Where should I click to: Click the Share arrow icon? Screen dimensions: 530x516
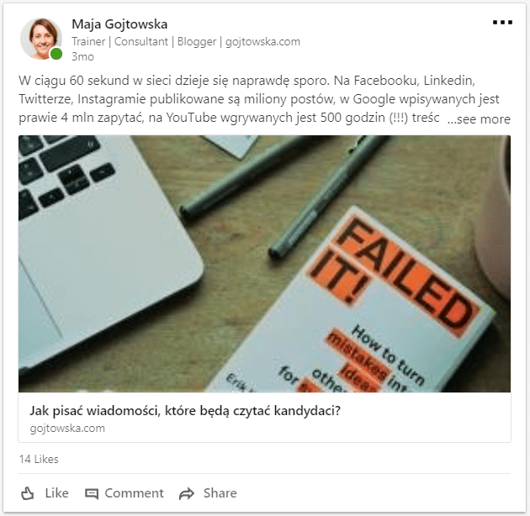coord(187,493)
